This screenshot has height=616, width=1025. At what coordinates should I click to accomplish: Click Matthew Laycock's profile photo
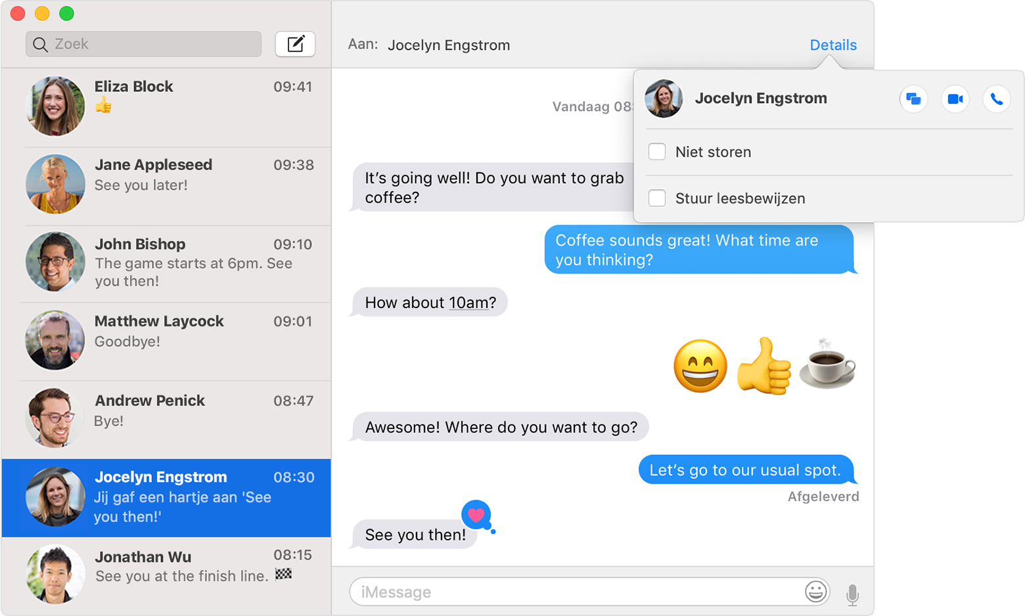pos(55,340)
